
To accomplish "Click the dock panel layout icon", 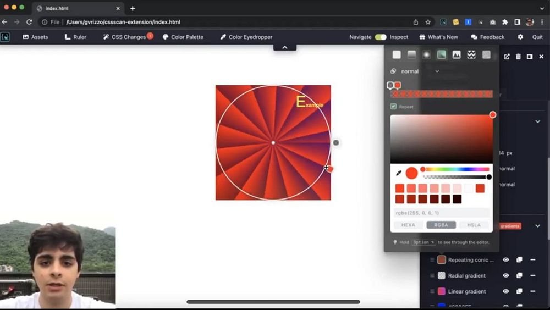I will point(530,57).
